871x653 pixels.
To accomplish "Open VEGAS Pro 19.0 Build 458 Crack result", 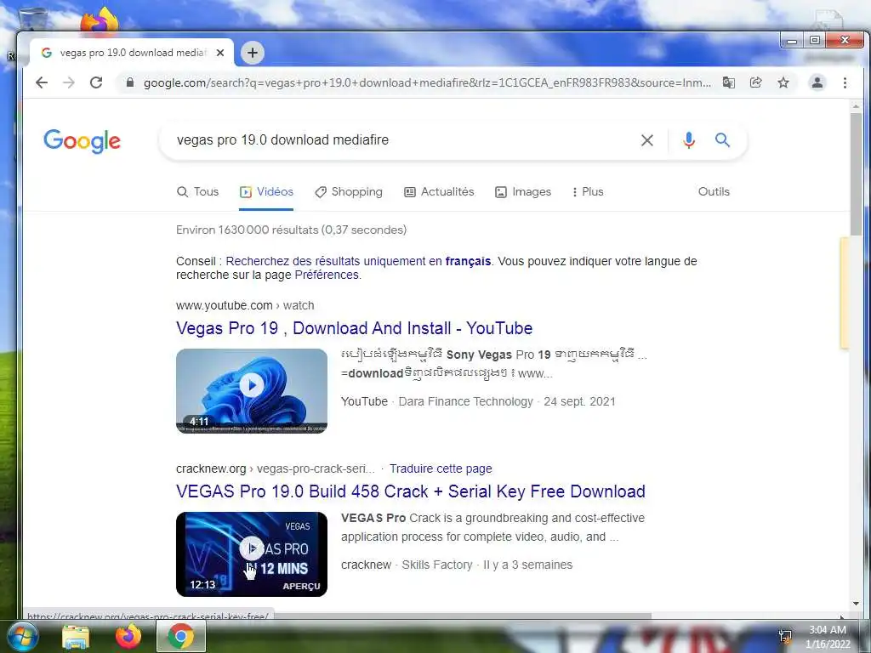I will (x=411, y=491).
